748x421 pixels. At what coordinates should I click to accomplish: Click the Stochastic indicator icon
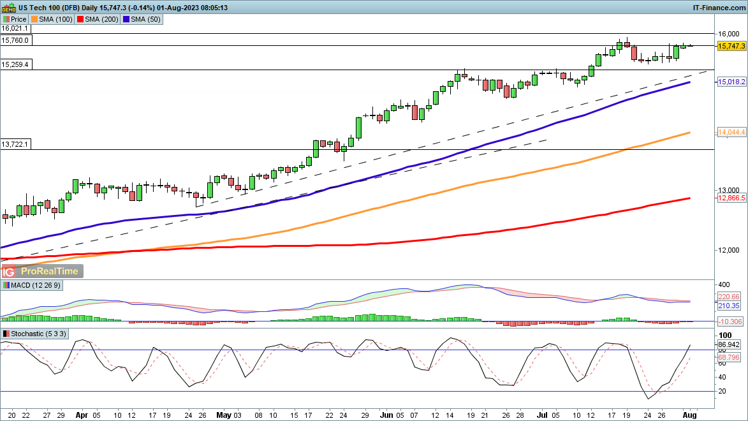pos(6,334)
